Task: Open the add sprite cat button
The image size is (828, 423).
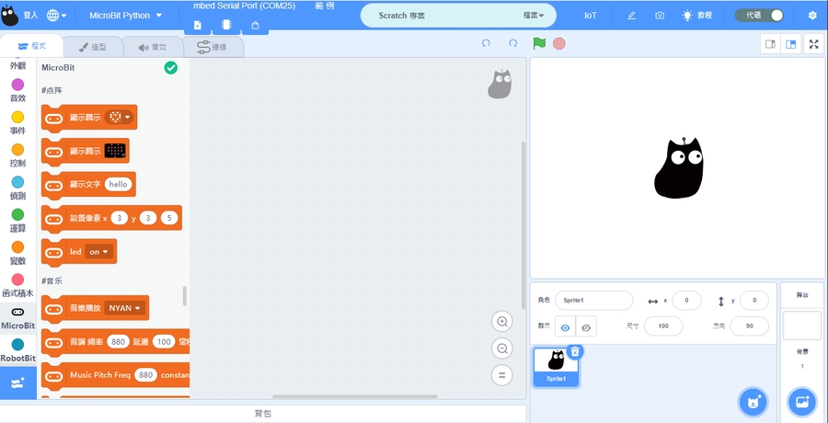Action: pyautogui.click(x=753, y=401)
